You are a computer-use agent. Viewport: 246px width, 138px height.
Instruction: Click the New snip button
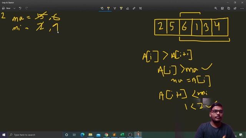(x=6, y=8)
